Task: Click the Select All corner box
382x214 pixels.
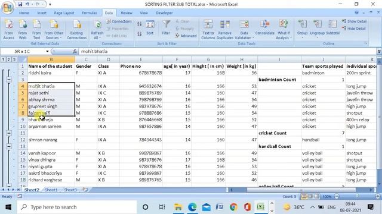Action: coord(23,59)
